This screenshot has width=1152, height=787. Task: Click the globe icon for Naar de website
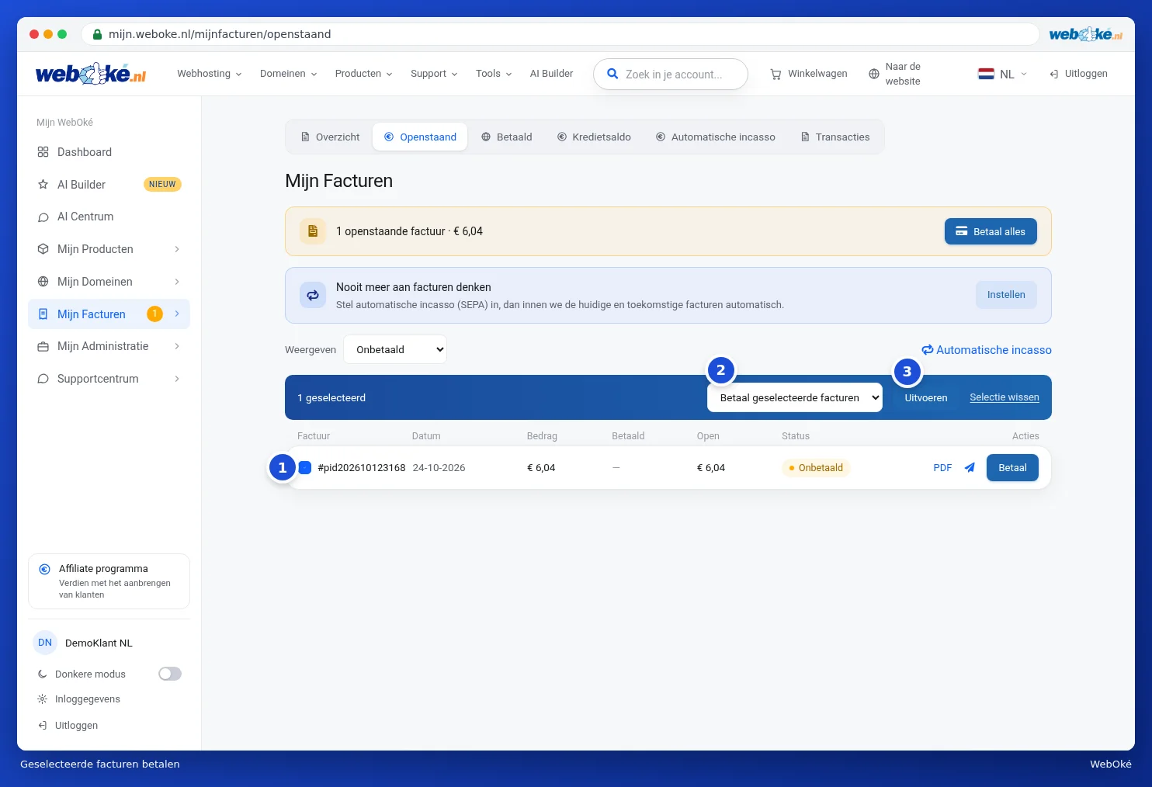pyautogui.click(x=874, y=75)
